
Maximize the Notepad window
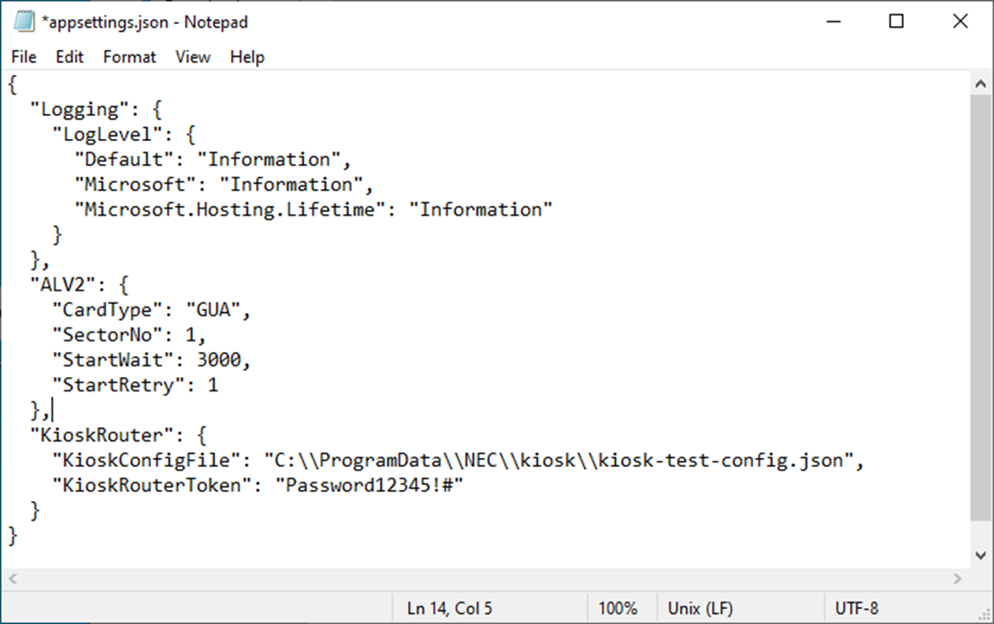pyautogui.click(x=897, y=21)
